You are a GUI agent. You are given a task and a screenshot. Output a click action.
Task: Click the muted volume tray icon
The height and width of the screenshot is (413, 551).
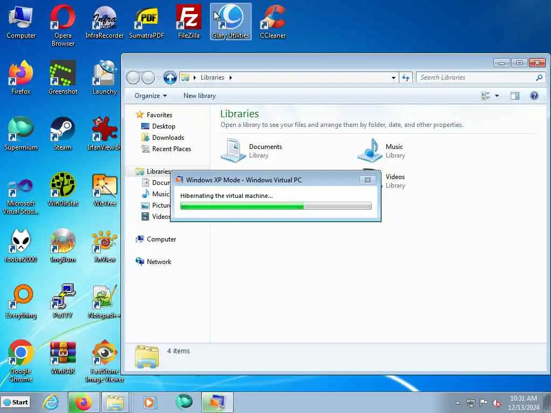coord(497,403)
